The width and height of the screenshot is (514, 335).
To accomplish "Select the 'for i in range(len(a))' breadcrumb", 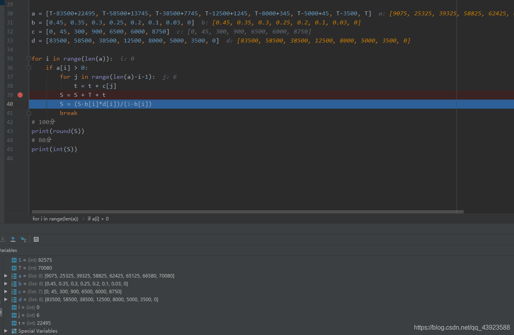I will [x=55, y=218].
